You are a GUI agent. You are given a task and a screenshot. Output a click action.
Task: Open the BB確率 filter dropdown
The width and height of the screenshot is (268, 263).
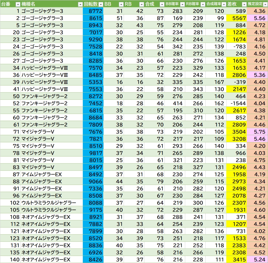[182, 4]
